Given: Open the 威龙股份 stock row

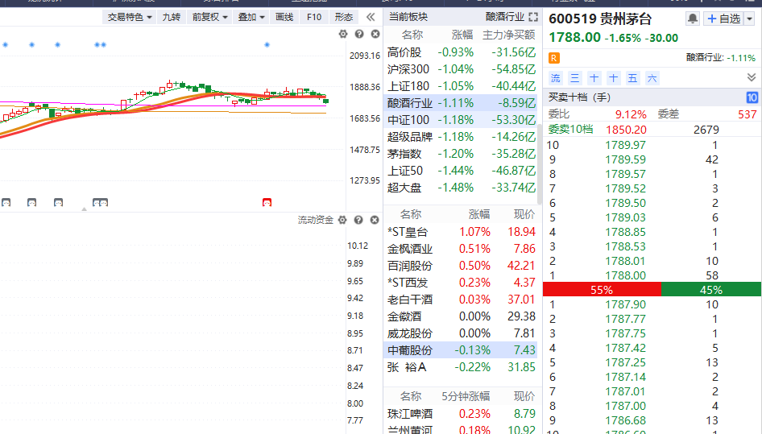Looking at the screenshot, I should click(x=461, y=333).
